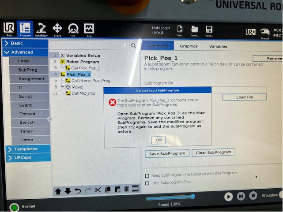Stop the program
The width and height of the screenshot is (283, 212).
[253, 195]
